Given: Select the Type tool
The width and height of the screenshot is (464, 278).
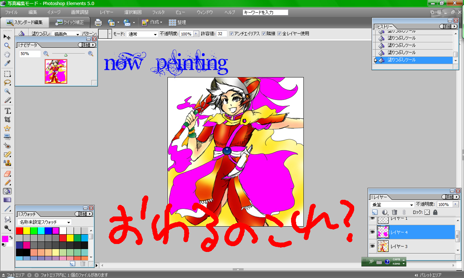Looking at the screenshot, I should [x=7, y=111].
